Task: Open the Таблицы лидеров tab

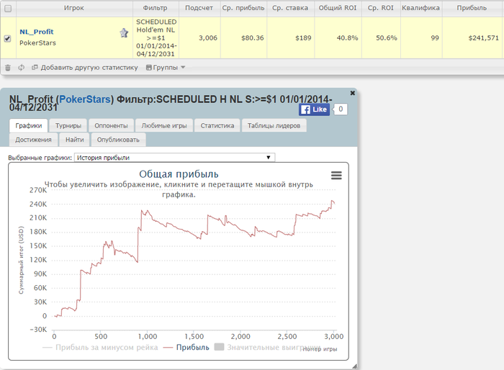Action: [274, 125]
